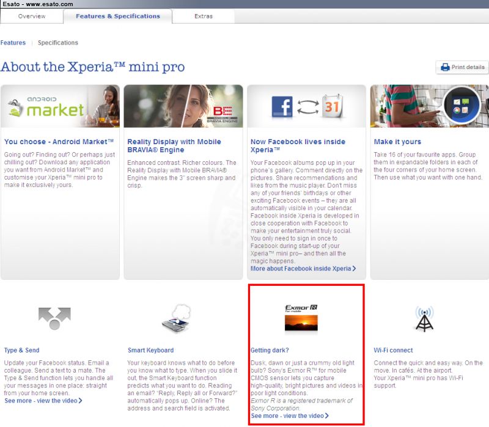This screenshot has width=489, height=427.
Task: Click text 'Your Facebook albums pop up in your'
Action: (x=303, y=162)
